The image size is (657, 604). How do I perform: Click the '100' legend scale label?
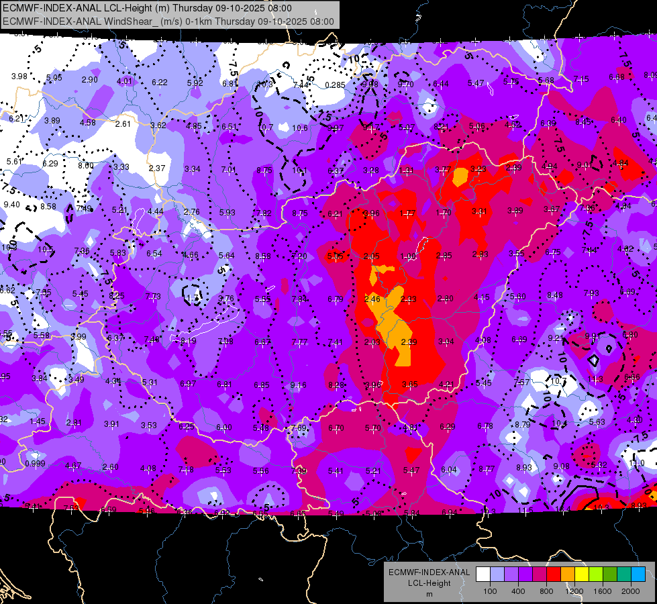(491, 591)
